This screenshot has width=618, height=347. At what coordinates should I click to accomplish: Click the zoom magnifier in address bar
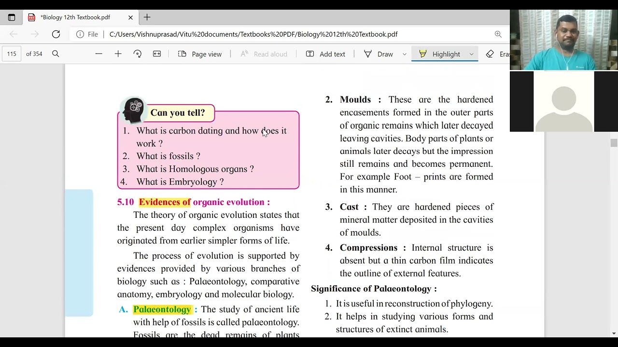pyautogui.click(x=498, y=34)
